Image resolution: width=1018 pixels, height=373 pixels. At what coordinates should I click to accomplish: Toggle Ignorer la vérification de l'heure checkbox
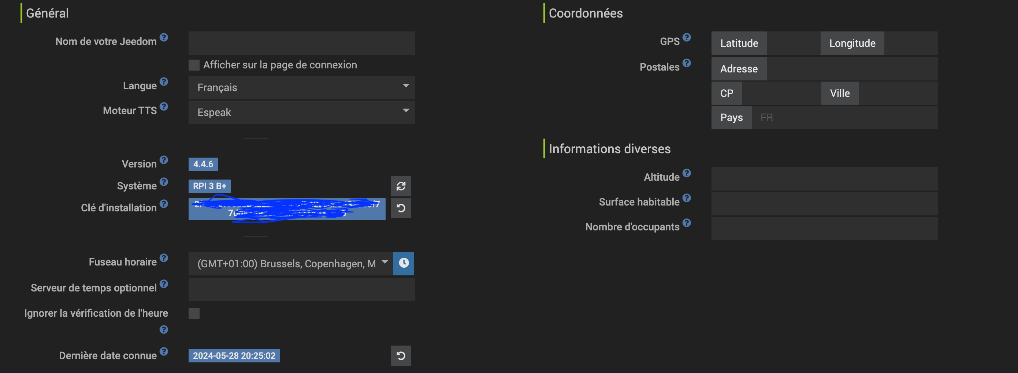click(x=194, y=314)
